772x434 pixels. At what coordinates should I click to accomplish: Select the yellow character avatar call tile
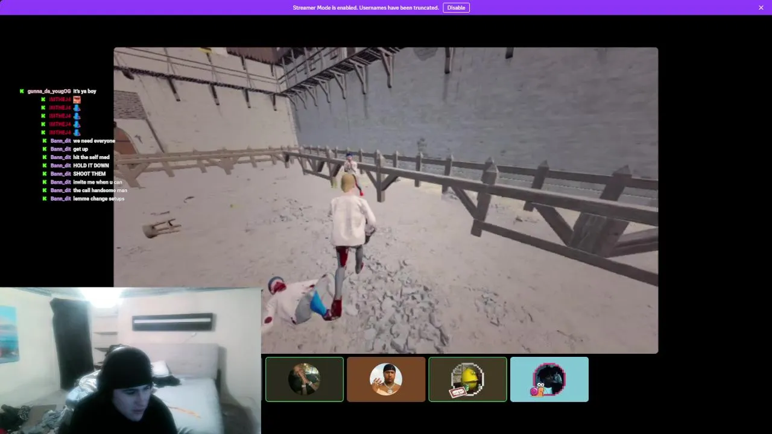pos(467,379)
